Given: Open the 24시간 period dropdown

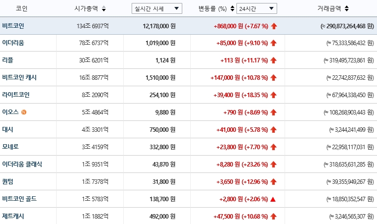Looking at the screenshot, I should [256, 8].
